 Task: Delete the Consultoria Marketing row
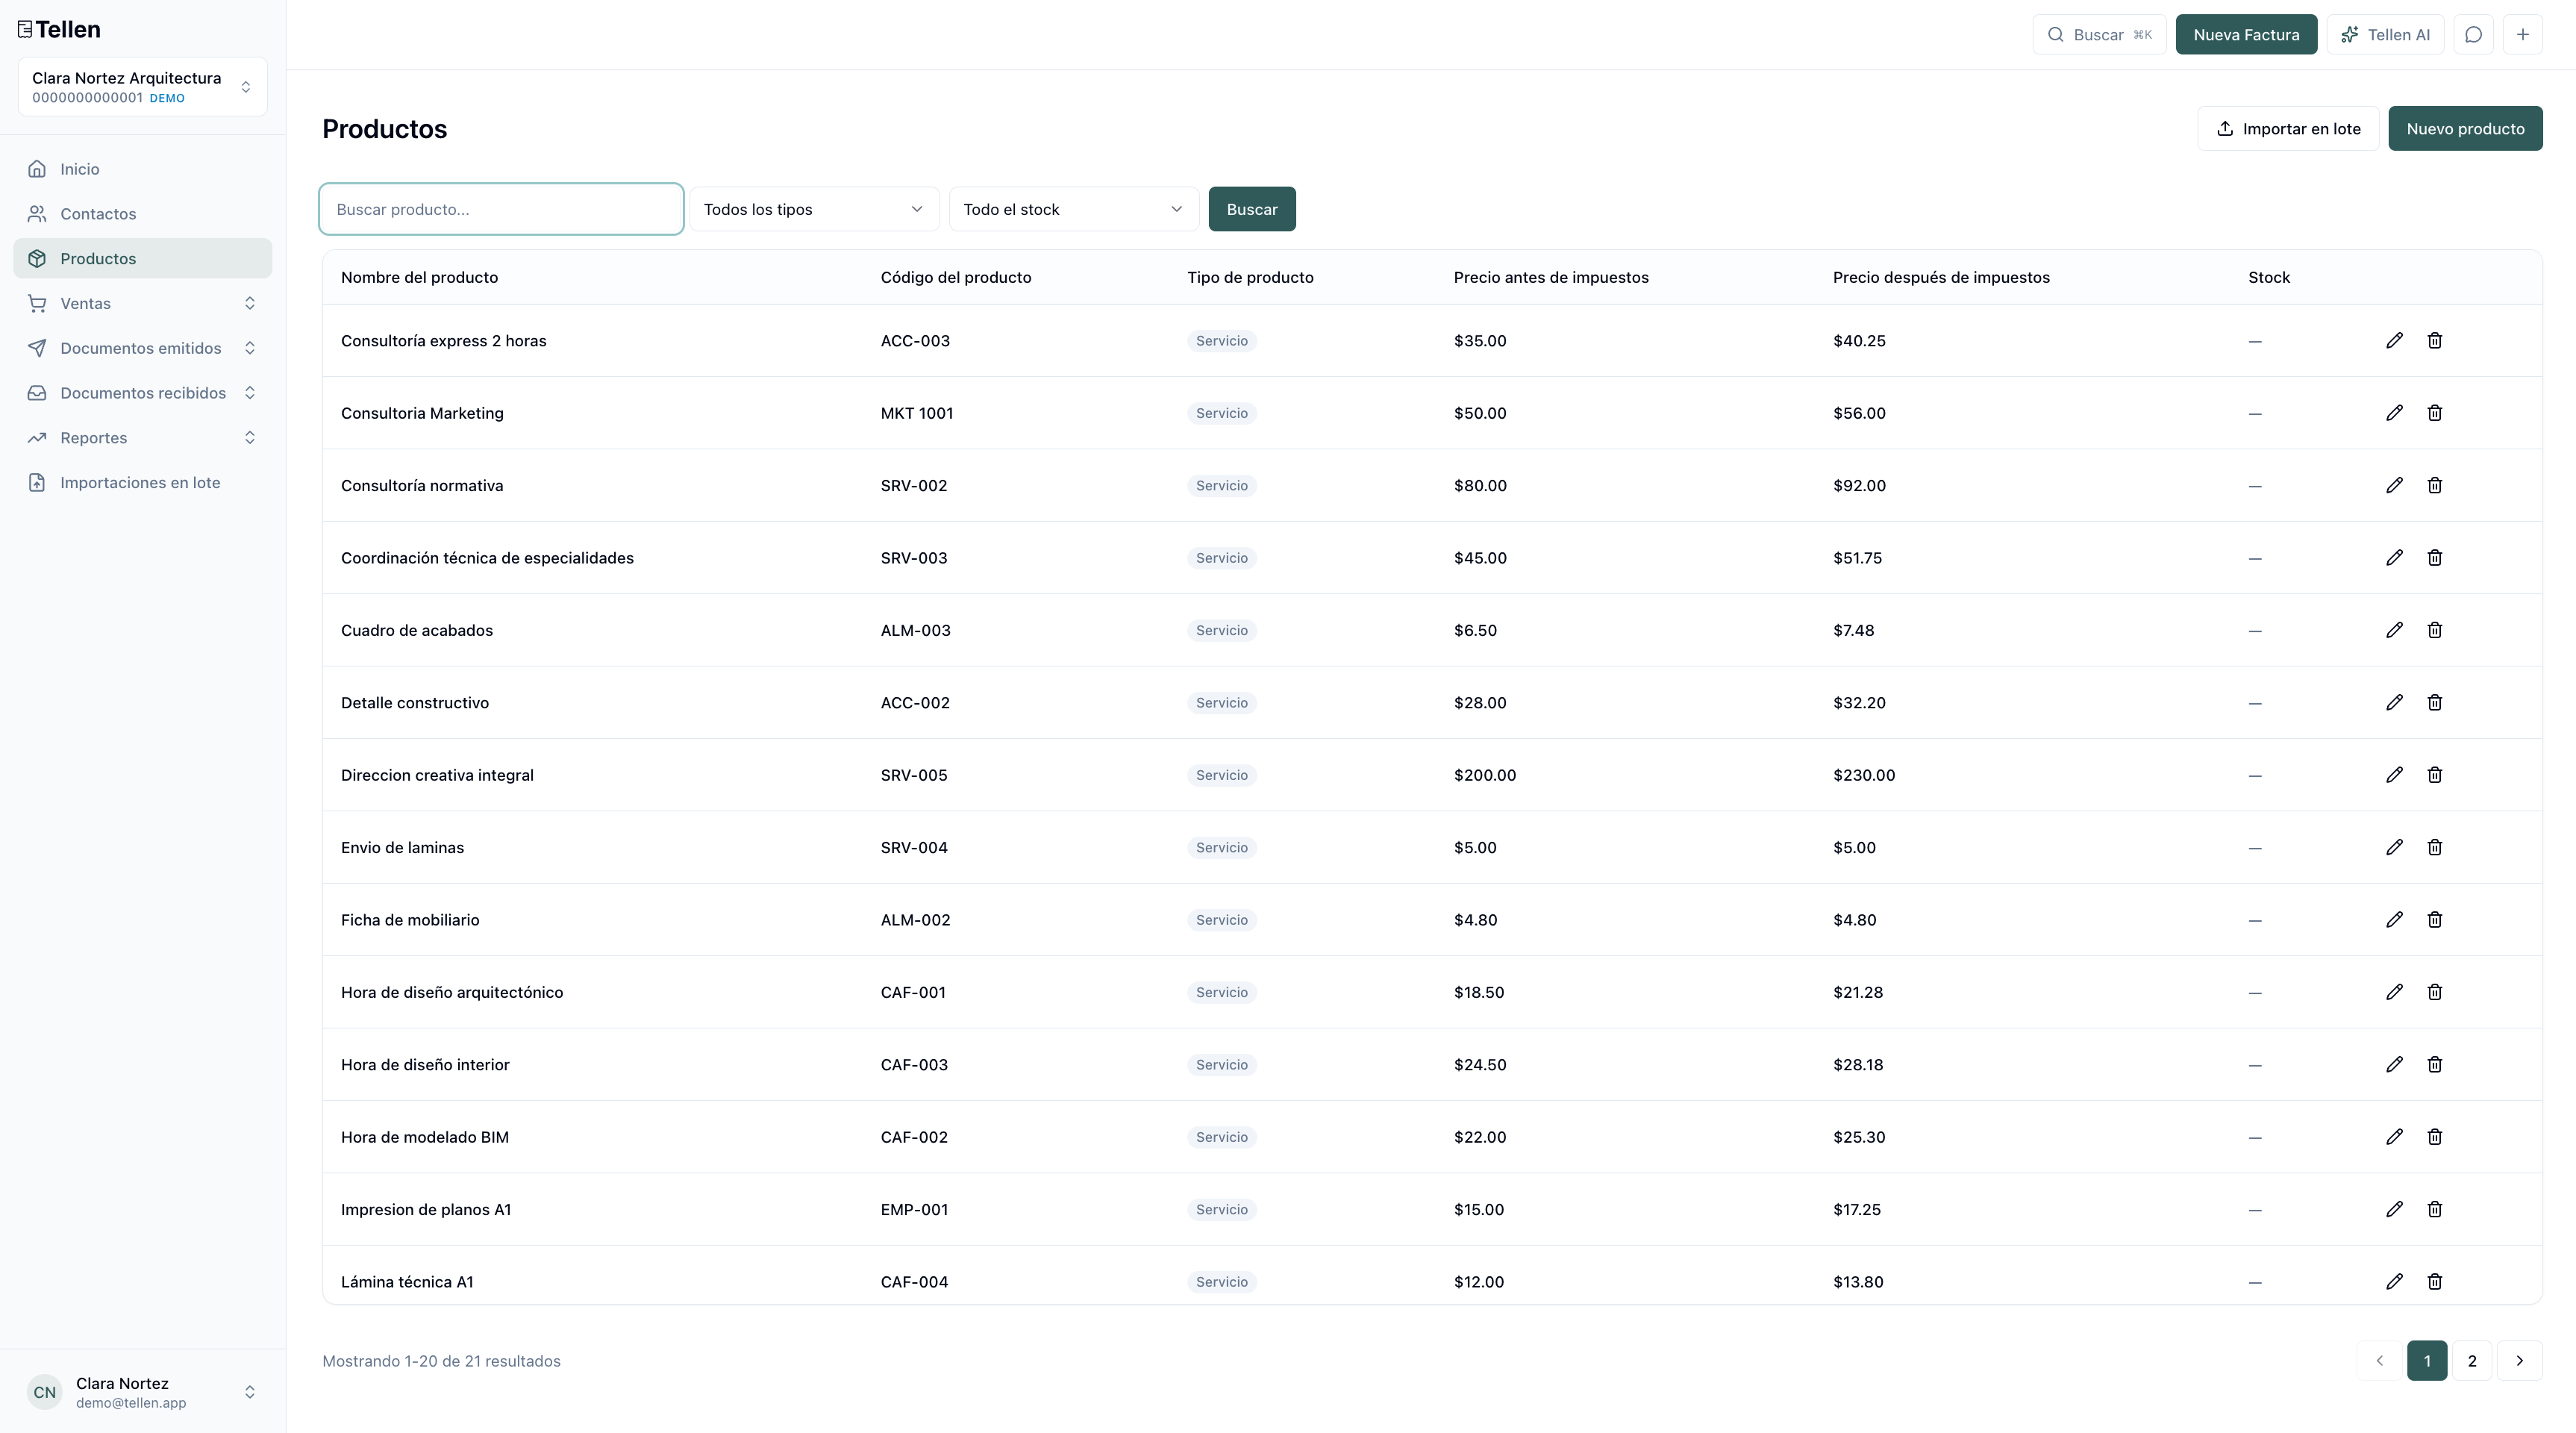tap(2435, 413)
